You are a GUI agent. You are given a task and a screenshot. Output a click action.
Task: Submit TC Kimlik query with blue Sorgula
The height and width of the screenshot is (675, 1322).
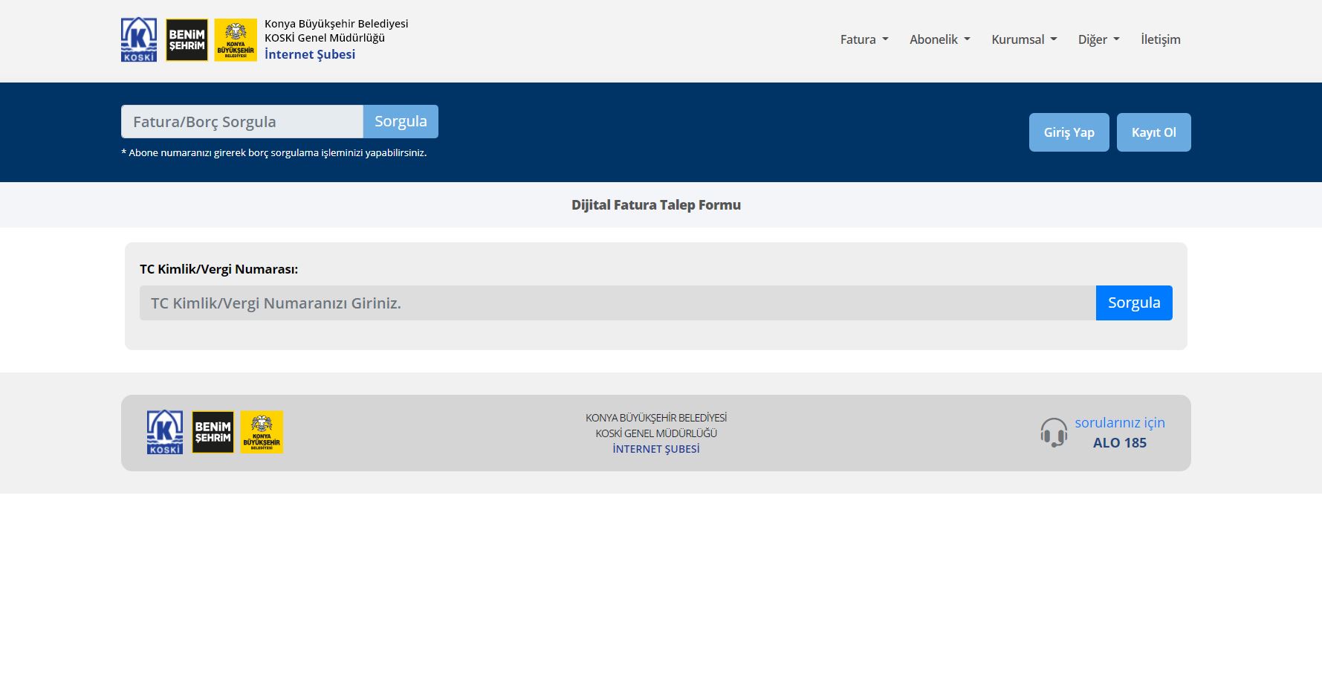(x=1133, y=303)
